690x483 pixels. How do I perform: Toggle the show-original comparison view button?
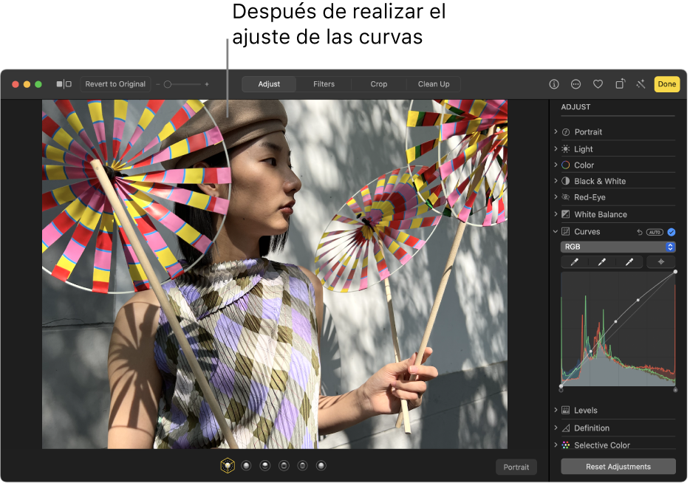point(64,84)
